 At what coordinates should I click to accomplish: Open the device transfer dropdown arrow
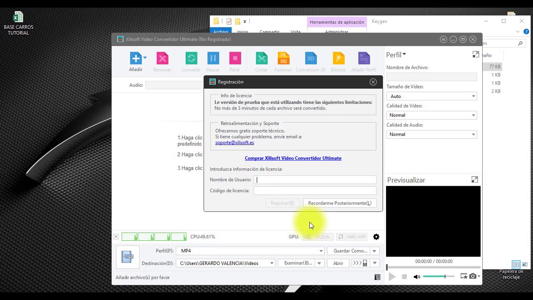(x=374, y=263)
